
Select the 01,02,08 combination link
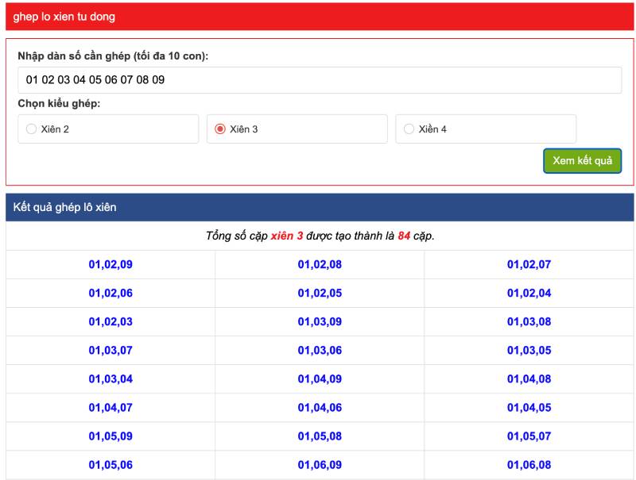[x=320, y=265]
